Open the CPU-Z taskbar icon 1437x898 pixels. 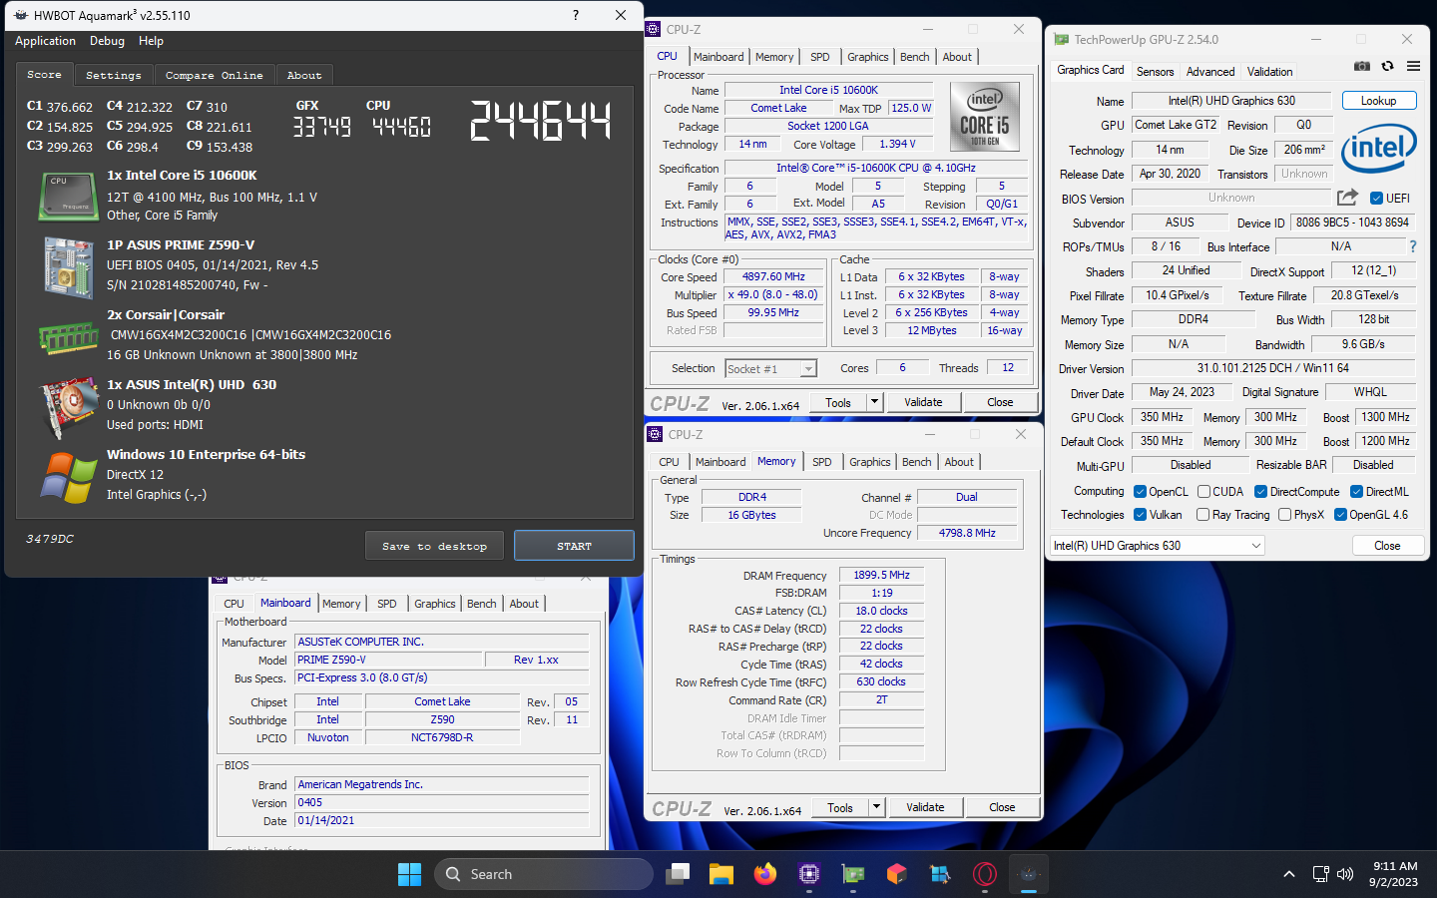pos(809,874)
